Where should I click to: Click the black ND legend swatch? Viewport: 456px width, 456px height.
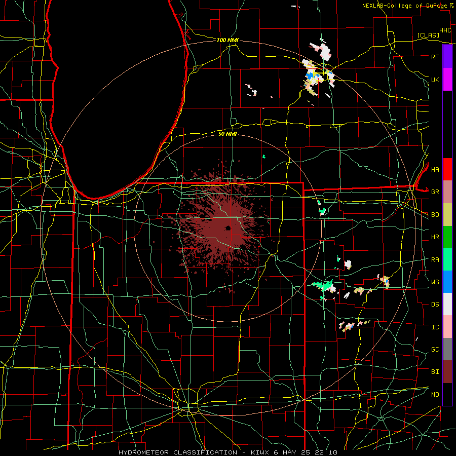click(447, 394)
